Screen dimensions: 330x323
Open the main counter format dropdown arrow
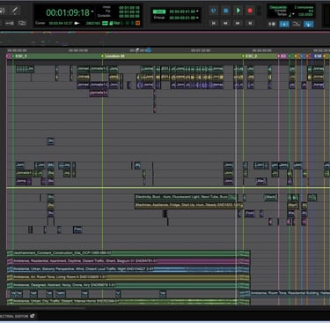tap(92, 11)
